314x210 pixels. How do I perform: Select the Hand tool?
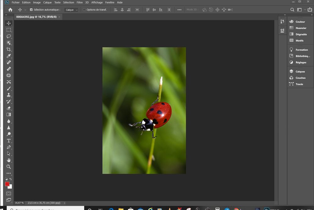click(x=8, y=160)
